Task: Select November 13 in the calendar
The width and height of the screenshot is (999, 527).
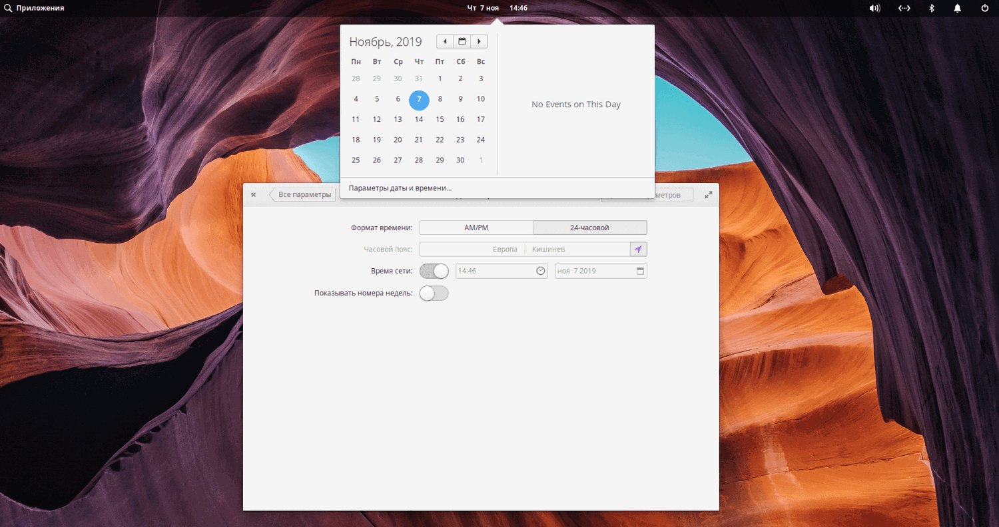Action: coord(398,119)
